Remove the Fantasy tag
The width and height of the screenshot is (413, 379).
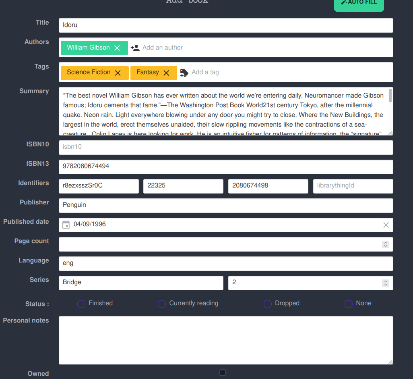click(166, 73)
